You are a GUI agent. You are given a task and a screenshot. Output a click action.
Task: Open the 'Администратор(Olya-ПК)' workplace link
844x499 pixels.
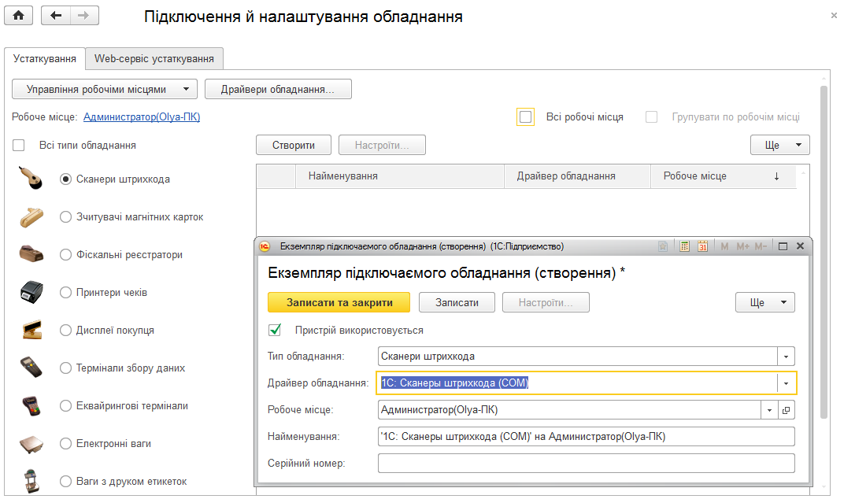tap(142, 116)
